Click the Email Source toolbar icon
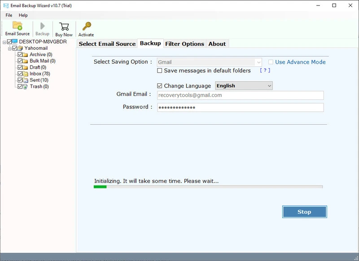Screen dimensions: 359x261 pos(17,26)
